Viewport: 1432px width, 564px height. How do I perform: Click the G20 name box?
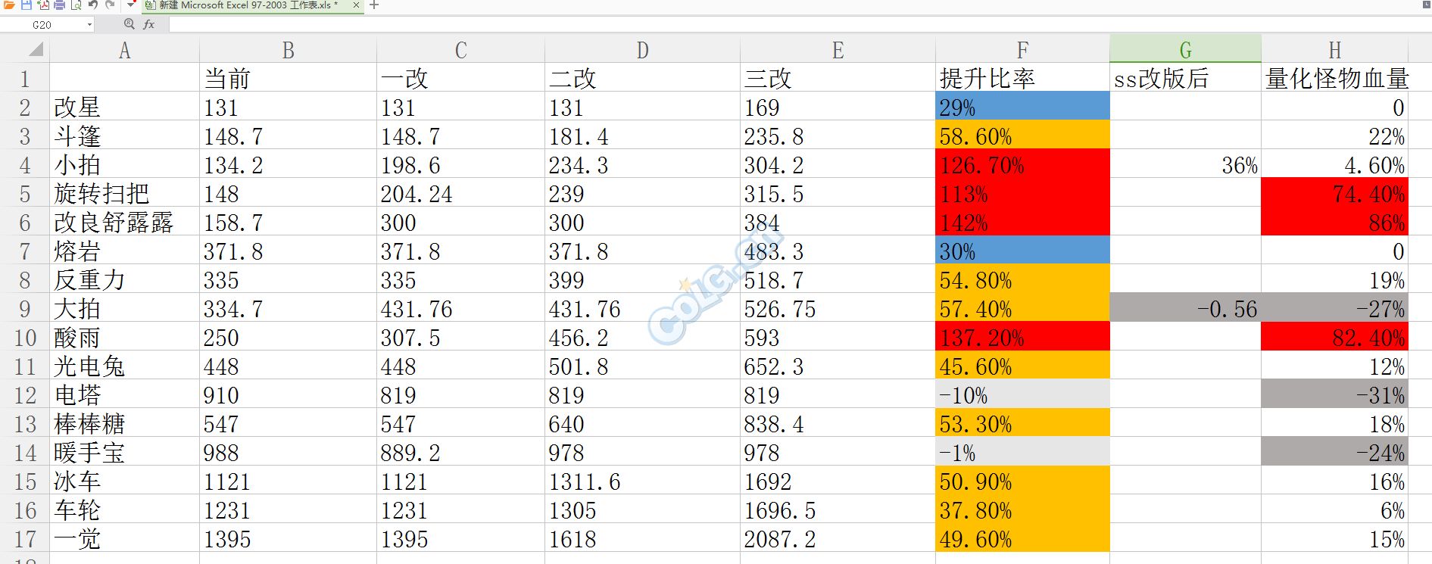[x=42, y=24]
